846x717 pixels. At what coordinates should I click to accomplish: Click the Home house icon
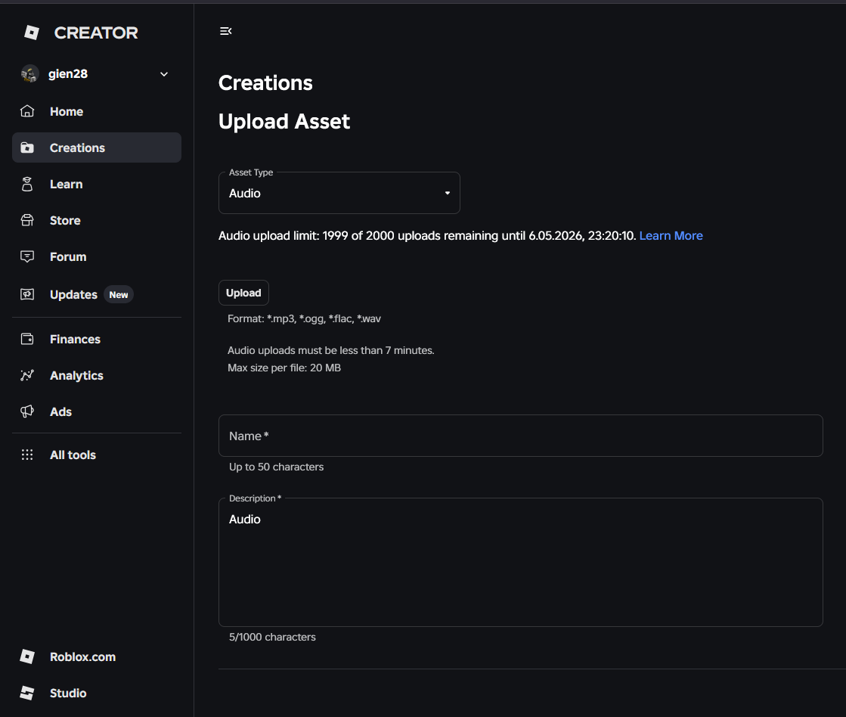pos(27,111)
